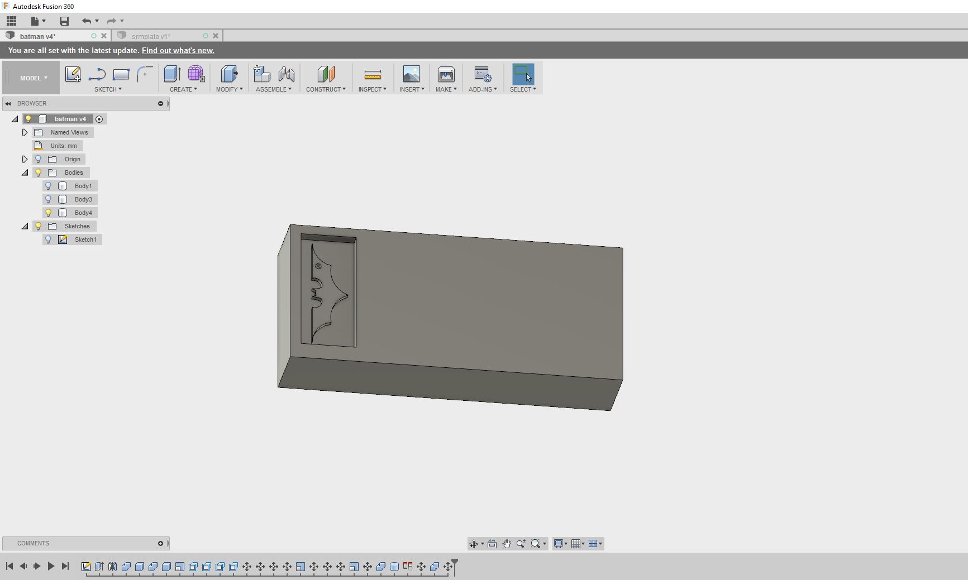Click the 3D Print make icon

(x=446, y=74)
